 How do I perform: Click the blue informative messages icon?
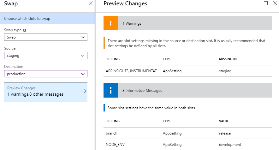tap(110, 90)
